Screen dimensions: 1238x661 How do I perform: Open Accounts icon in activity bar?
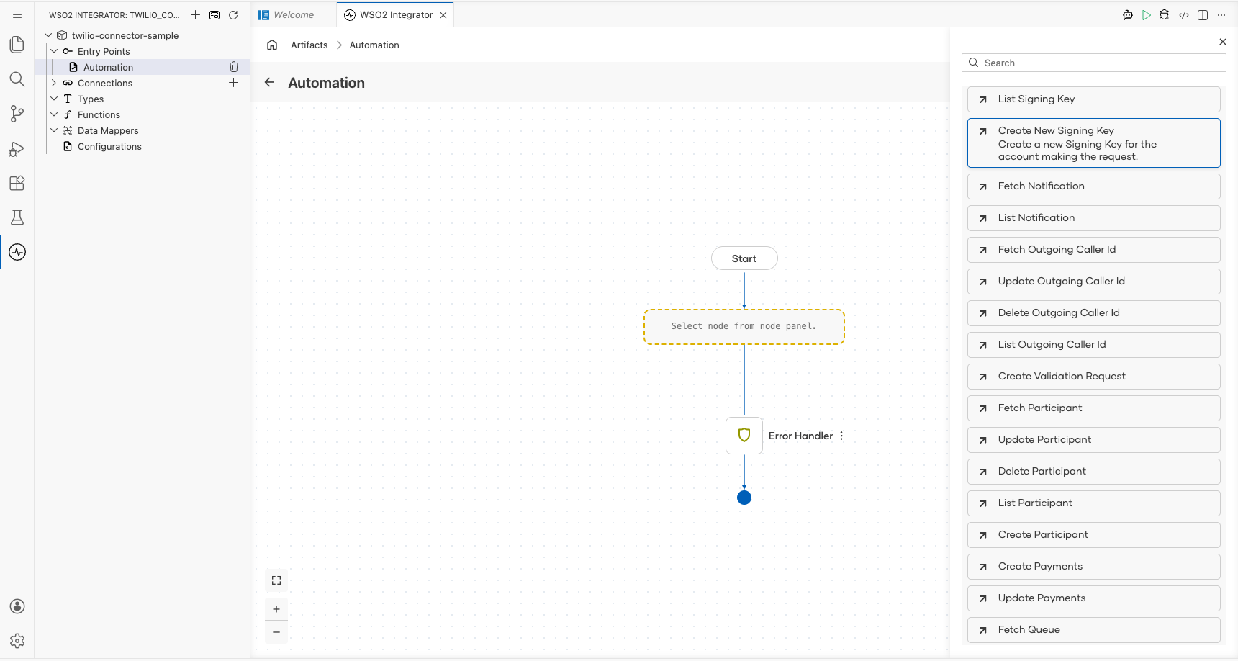pyautogui.click(x=17, y=606)
